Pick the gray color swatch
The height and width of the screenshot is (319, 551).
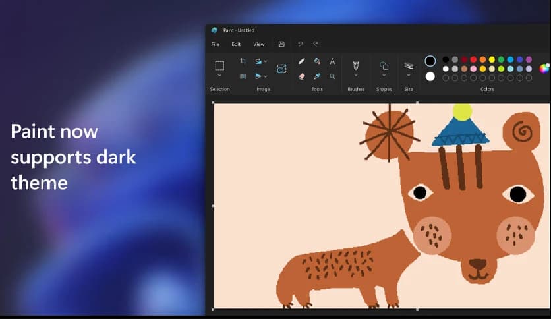pos(455,59)
